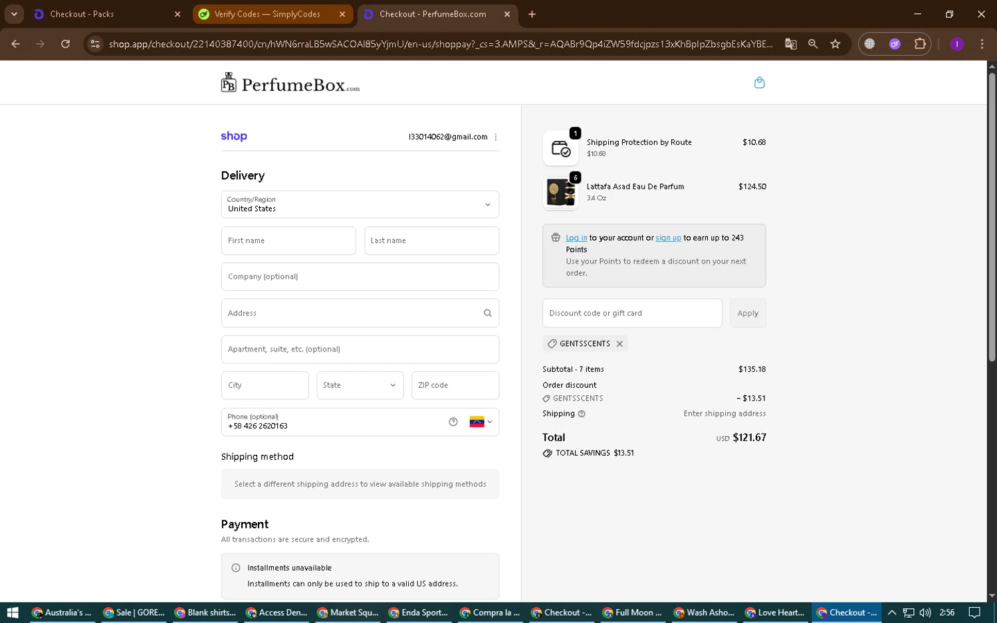Show the phone number help tooltip
The height and width of the screenshot is (623, 997).
pos(453,422)
